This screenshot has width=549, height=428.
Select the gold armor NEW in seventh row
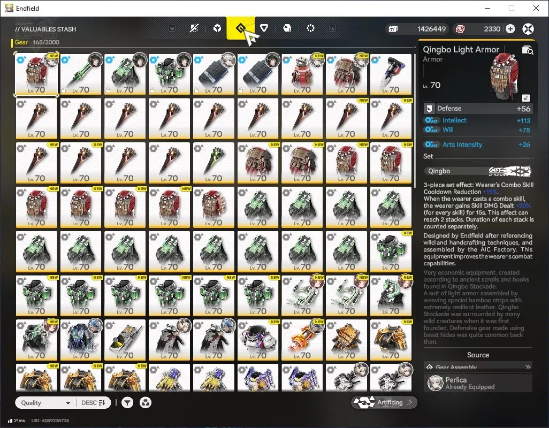391,340
